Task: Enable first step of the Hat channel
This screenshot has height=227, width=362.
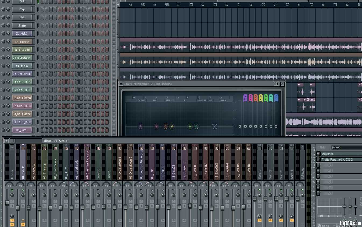Action: [42, 17]
